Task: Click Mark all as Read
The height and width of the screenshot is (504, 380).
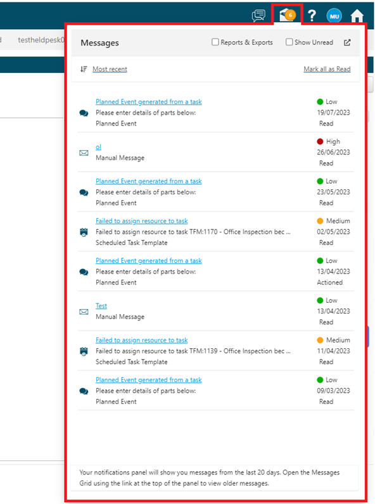Action: point(327,69)
